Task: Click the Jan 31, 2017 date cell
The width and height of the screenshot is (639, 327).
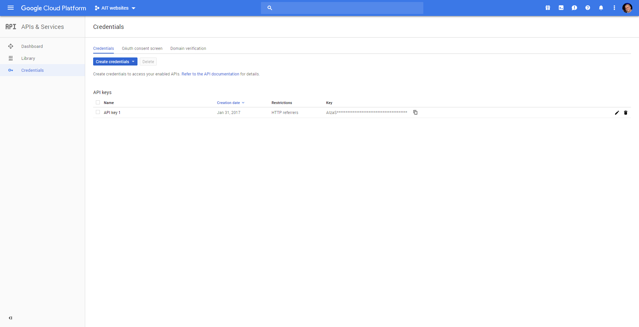Action: (229, 113)
